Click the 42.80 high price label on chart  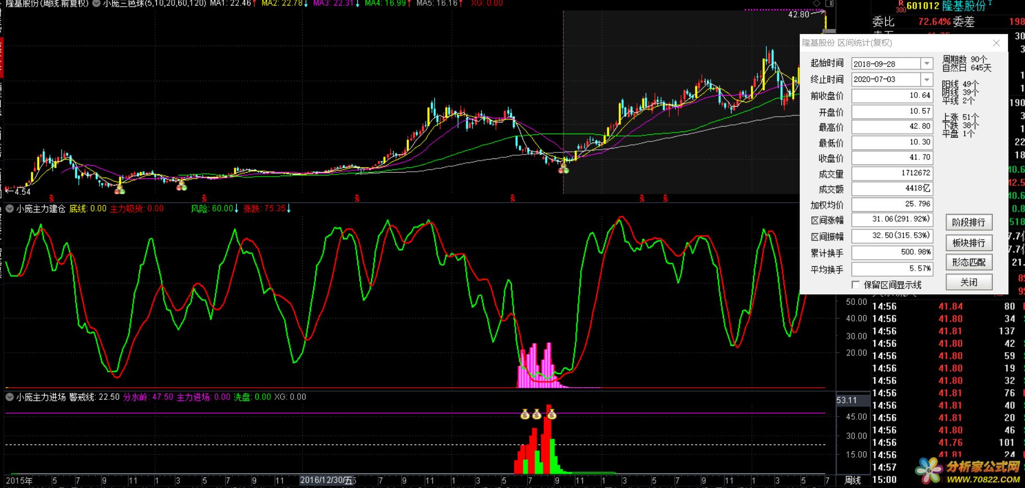click(799, 14)
